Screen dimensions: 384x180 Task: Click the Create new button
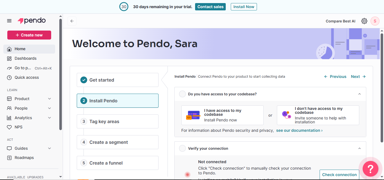[x=29, y=35]
